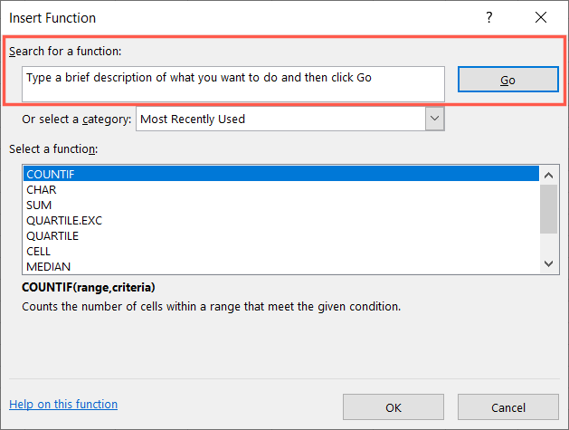The width and height of the screenshot is (569, 430).
Task: Click the function list scrollbar thumb
Action: 547,208
